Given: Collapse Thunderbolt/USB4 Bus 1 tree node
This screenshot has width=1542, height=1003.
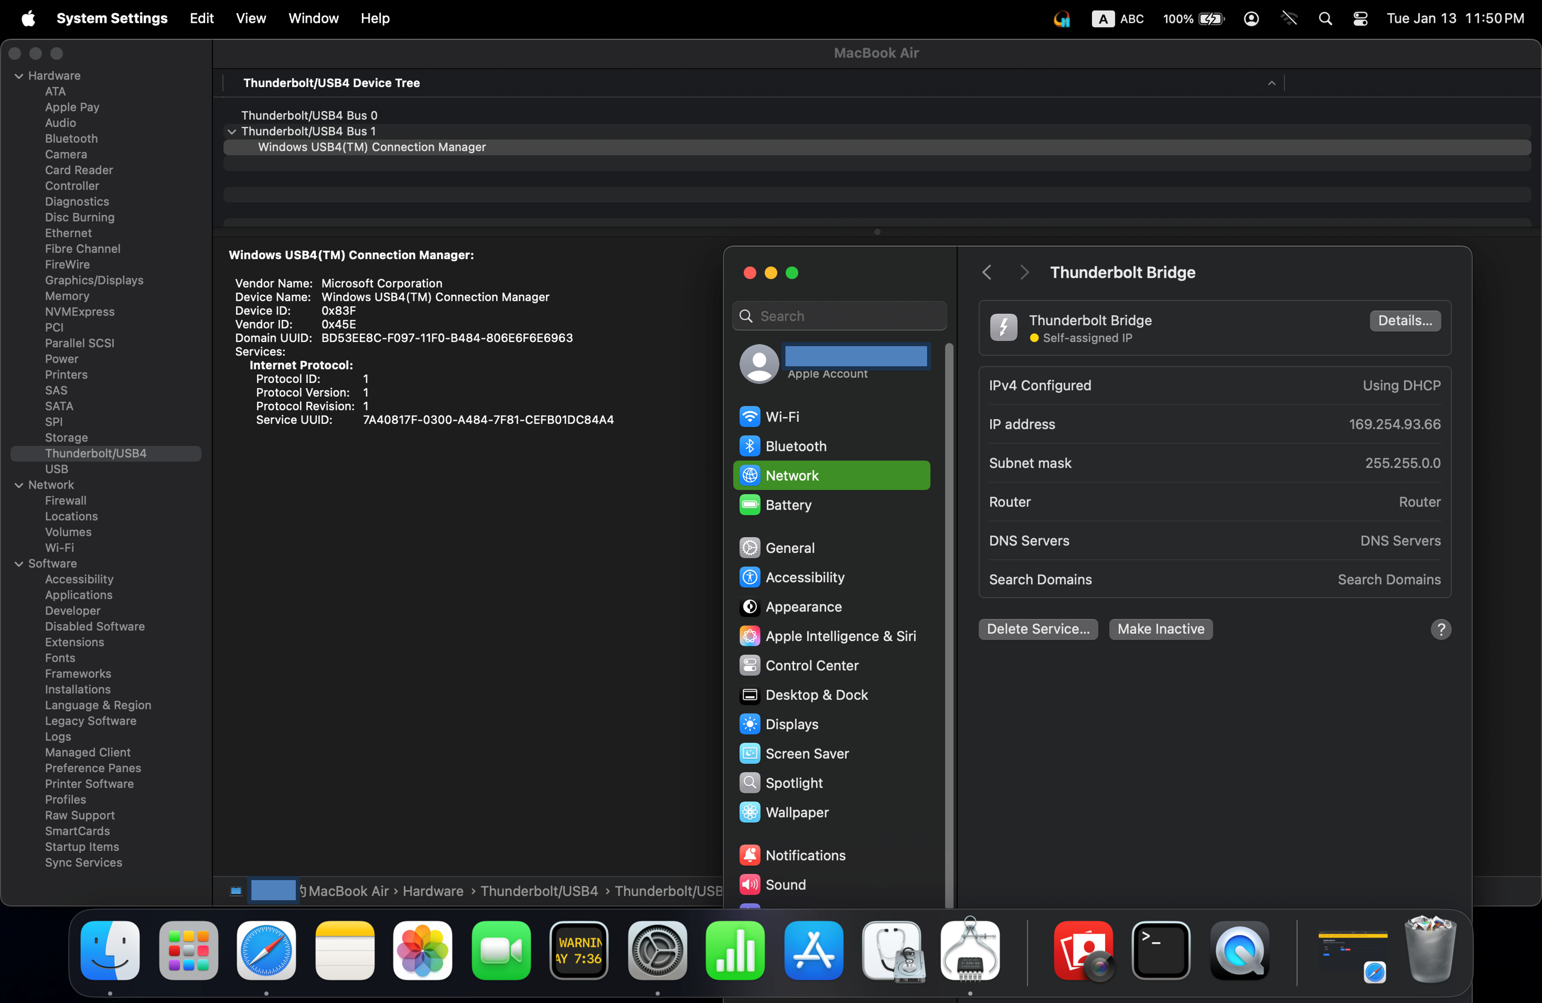Looking at the screenshot, I should (231, 132).
